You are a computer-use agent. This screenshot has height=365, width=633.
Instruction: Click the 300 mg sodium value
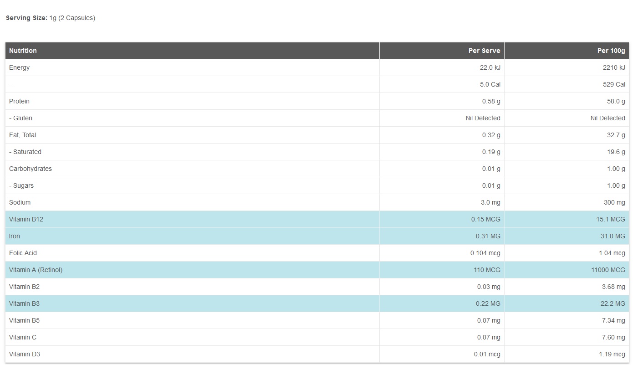pyautogui.click(x=614, y=202)
